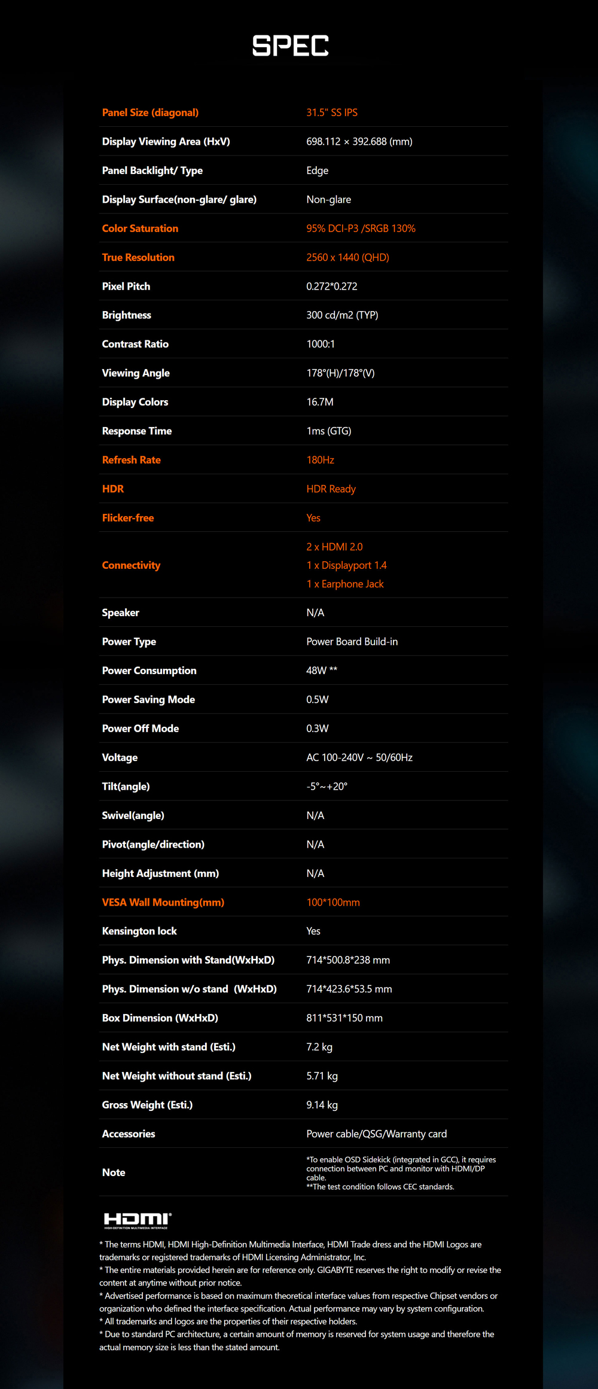Image resolution: width=598 pixels, height=1389 pixels.
Task: Click the HDR Ready value
Action: click(x=331, y=489)
